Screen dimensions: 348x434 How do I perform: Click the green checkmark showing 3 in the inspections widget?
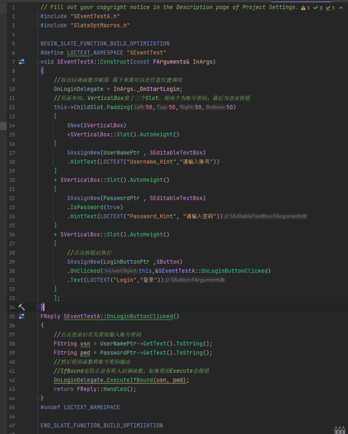[x=315, y=7]
